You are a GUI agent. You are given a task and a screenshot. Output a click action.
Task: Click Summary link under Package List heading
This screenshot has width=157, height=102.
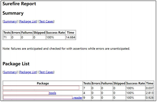(x=10, y=72)
